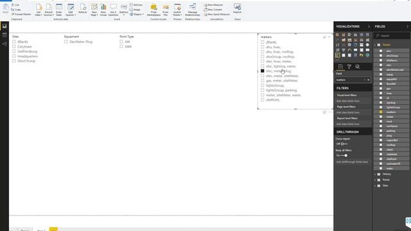
Task: Publish the report
Action: click(237, 8)
